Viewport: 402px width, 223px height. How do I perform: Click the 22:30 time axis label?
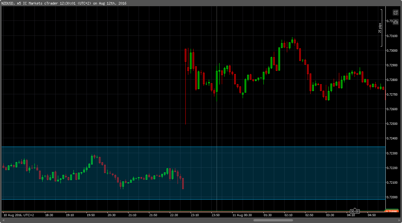coord(174,215)
